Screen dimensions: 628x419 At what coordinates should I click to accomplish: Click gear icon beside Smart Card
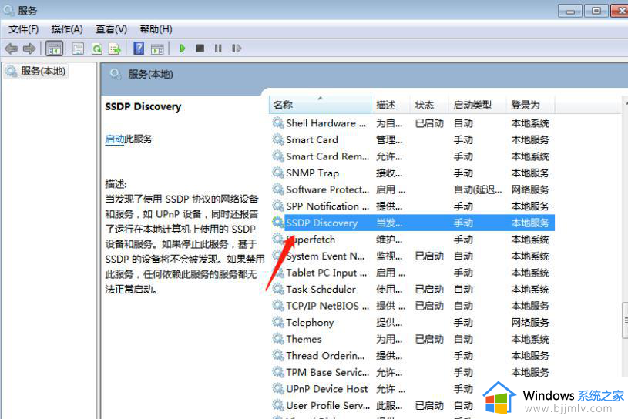click(278, 139)
